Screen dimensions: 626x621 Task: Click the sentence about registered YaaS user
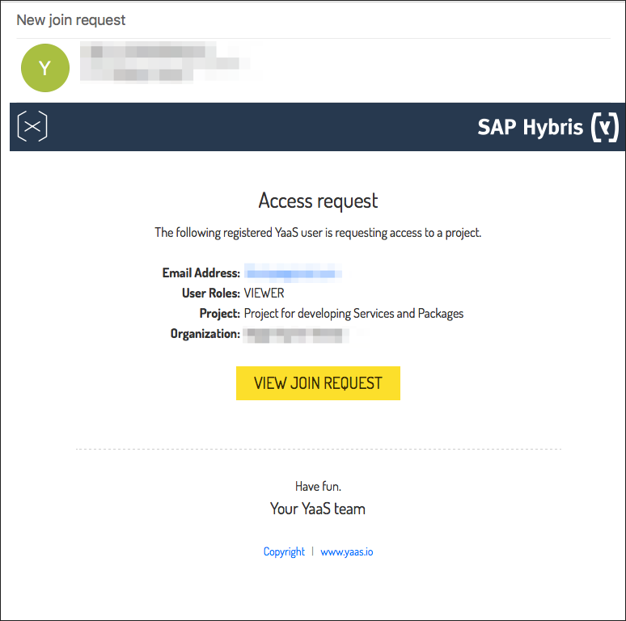point(318,233)
